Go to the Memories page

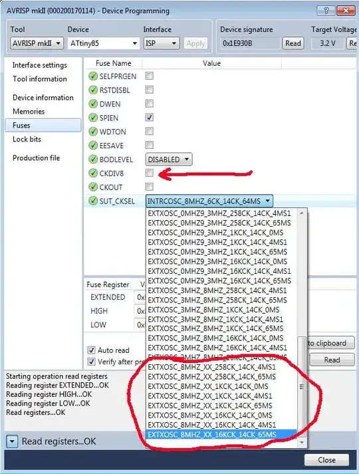coord(29,112)
